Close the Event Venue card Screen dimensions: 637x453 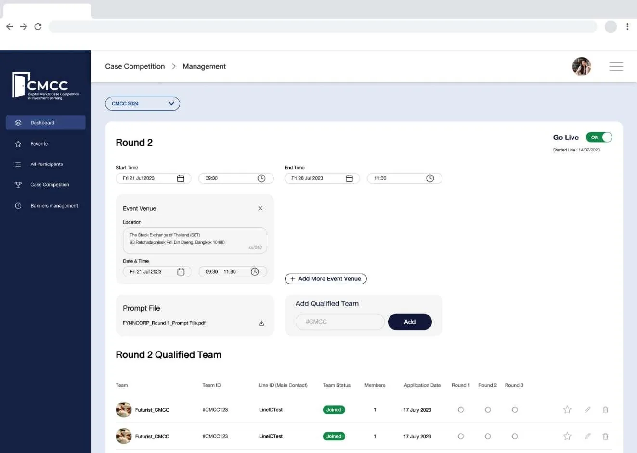[x=260, y=208]
